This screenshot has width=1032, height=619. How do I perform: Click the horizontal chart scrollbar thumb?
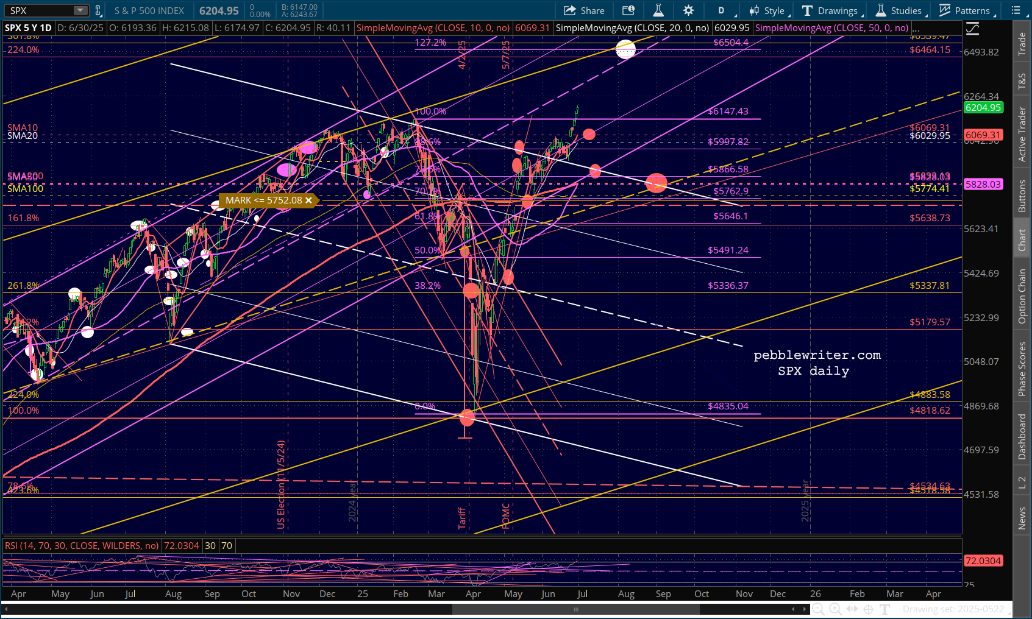pyautogui.click(x=576, y=609)
